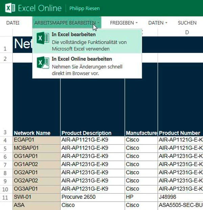
Task: Expand the DATEN dropdown
Action: [x=158, y=23]
